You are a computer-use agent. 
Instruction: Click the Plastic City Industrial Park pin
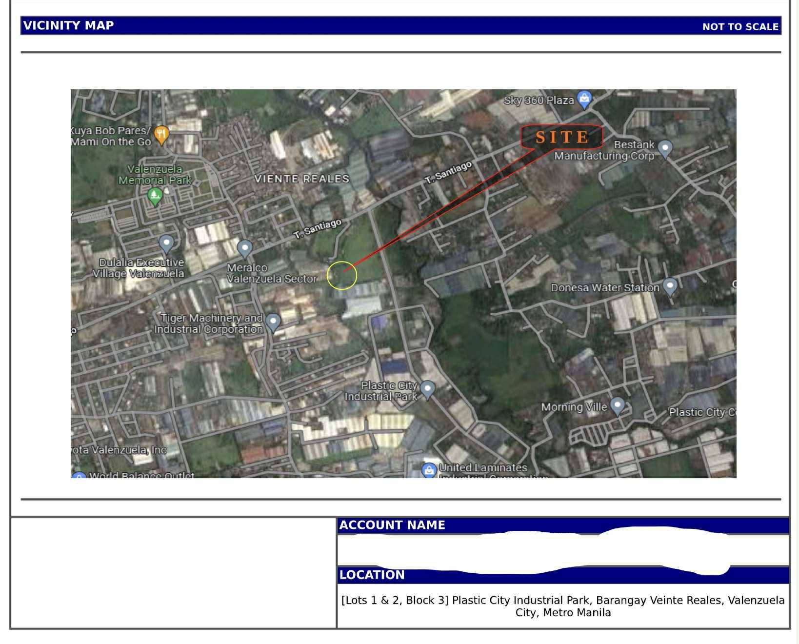427,389
